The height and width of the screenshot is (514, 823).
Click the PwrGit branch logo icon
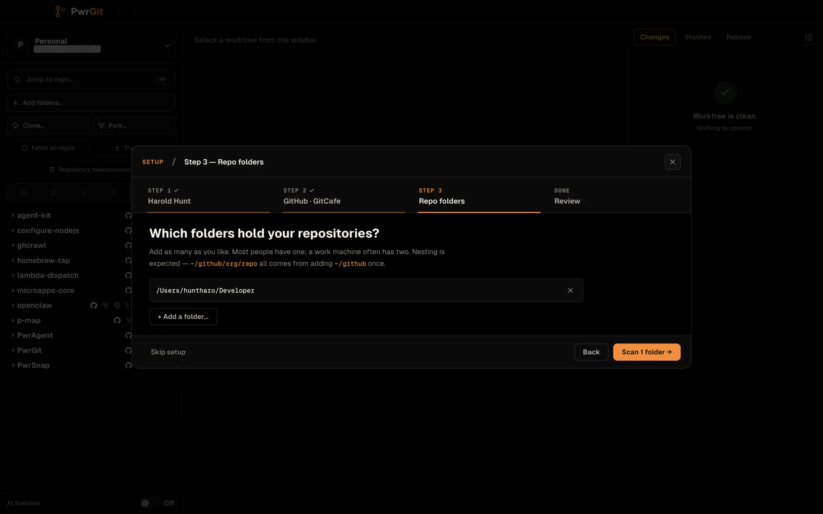coord(60,11)
